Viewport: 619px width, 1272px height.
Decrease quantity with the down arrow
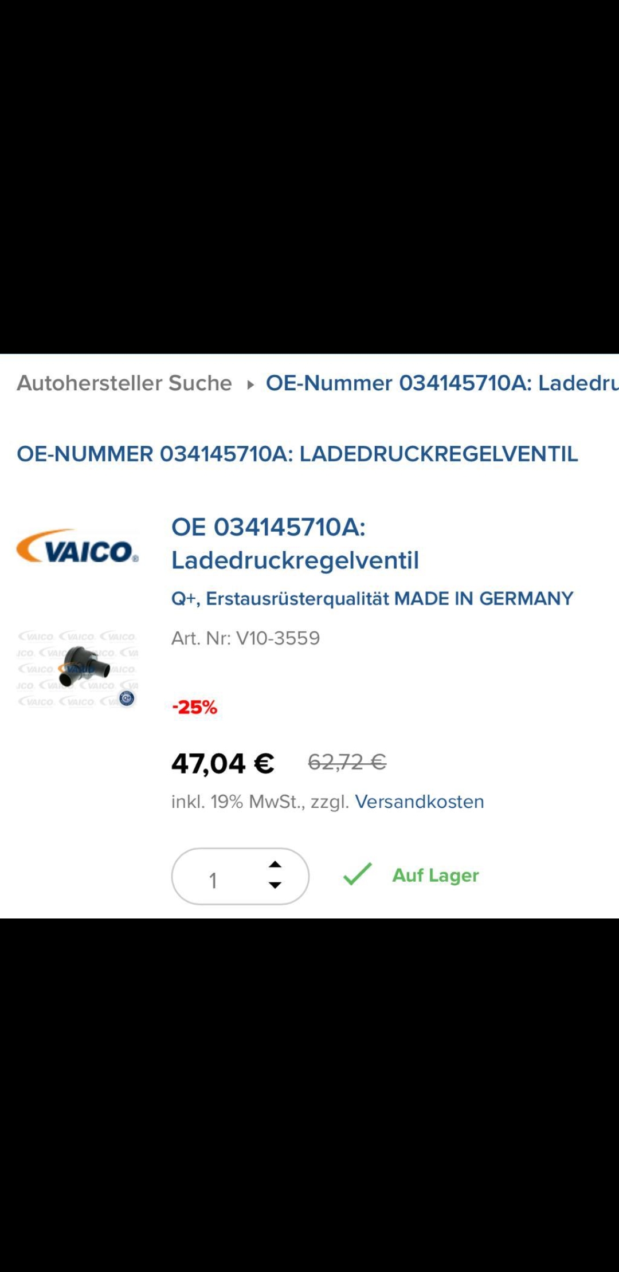pos(275,885)
